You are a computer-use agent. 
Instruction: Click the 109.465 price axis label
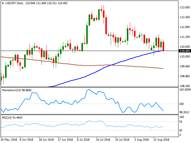(x=185, y=66)
